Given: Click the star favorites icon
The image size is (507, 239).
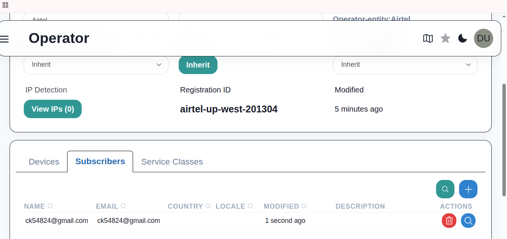Looking at the screenshot, I should [445, 38].
